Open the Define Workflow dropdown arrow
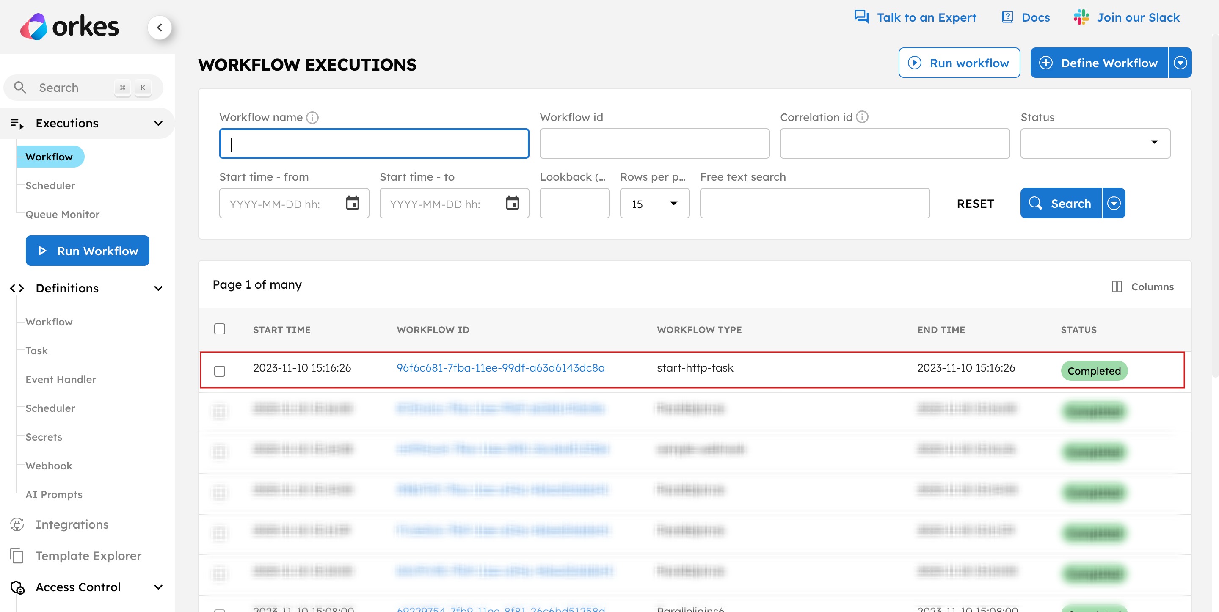Screen dimensions: 1219x612 pos(1180,63)
